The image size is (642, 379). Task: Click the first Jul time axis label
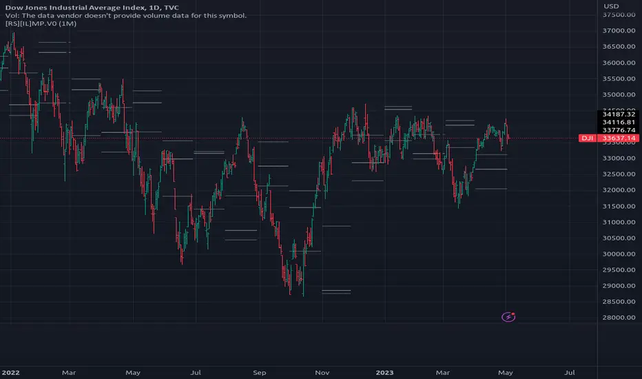pyautogui.click(x=196, y=372)
